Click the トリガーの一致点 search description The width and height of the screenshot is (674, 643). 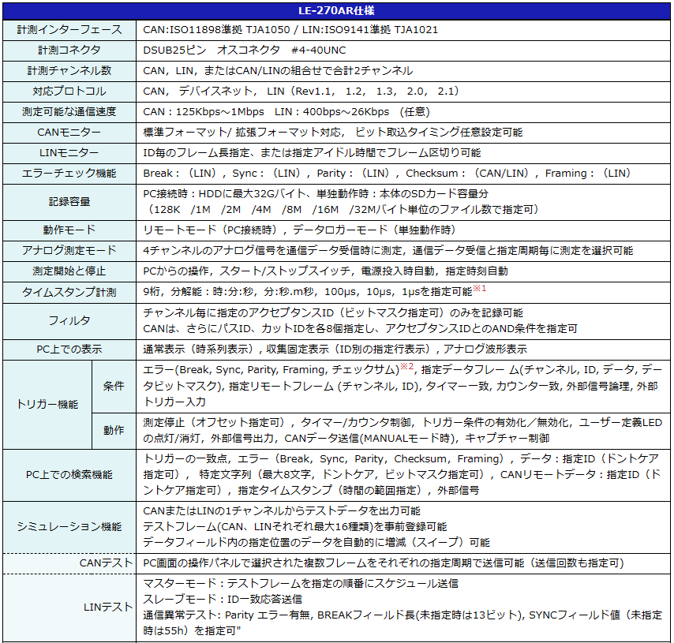coord(402,474)
